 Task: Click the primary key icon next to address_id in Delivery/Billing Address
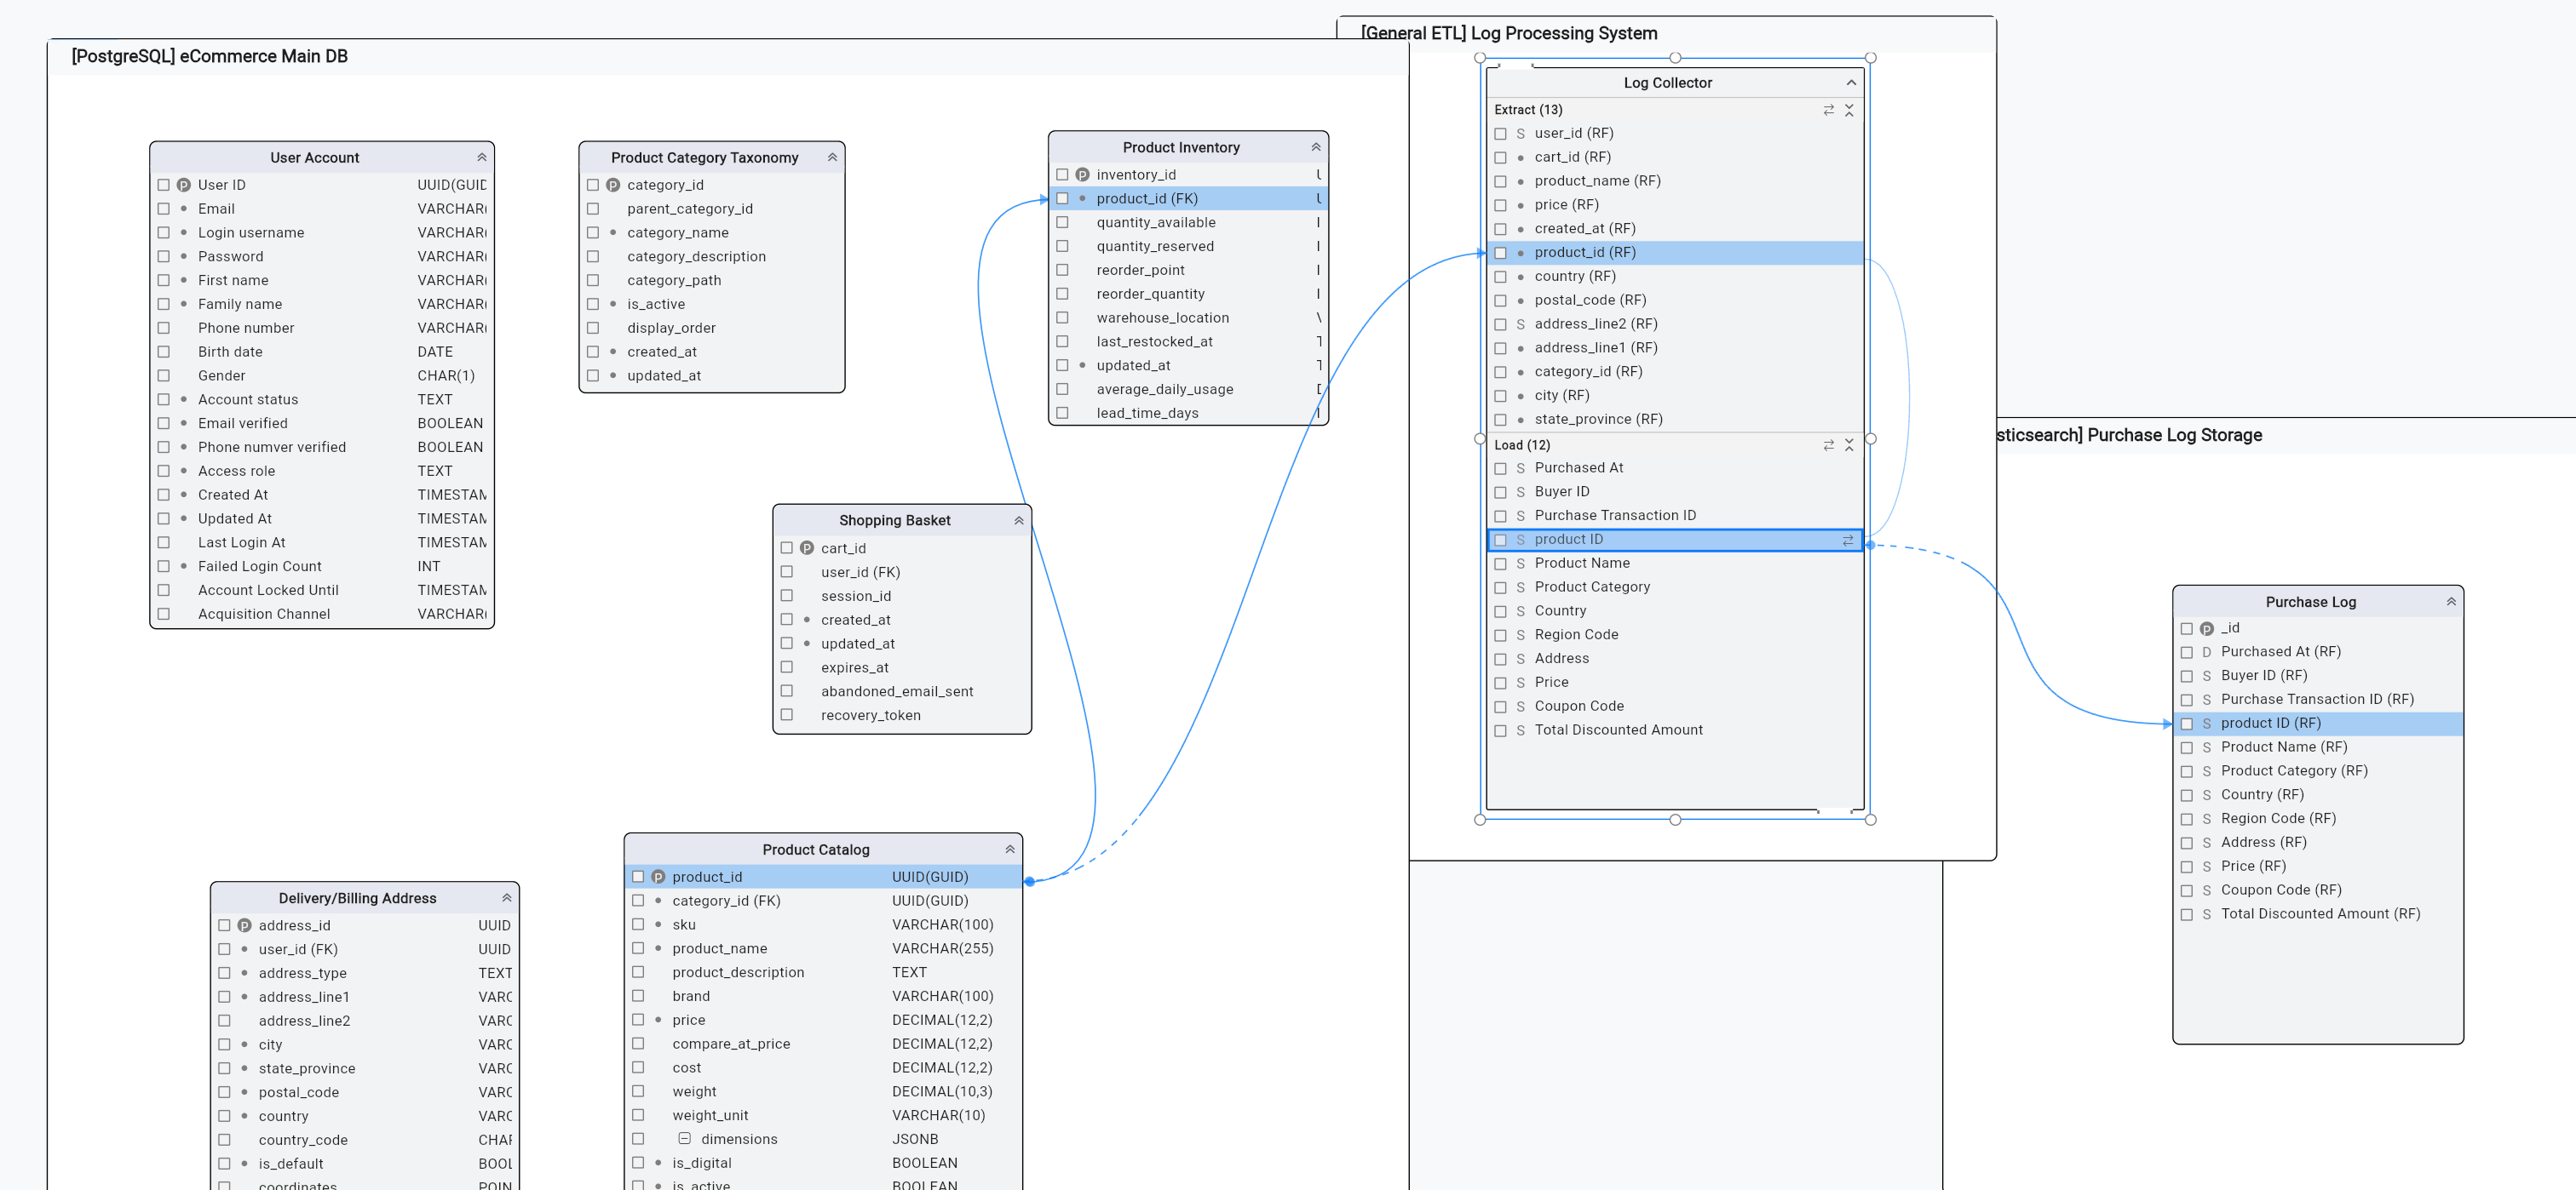click(245, 925)
